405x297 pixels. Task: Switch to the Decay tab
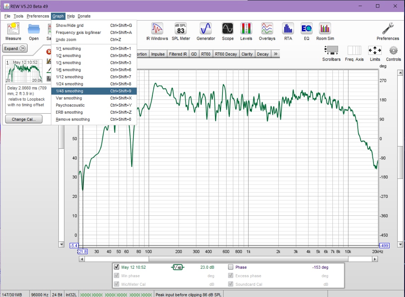click(x=263, y=54)
